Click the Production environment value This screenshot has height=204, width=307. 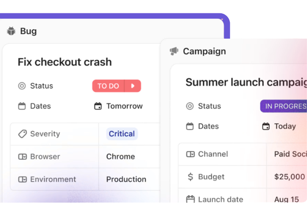126,179
